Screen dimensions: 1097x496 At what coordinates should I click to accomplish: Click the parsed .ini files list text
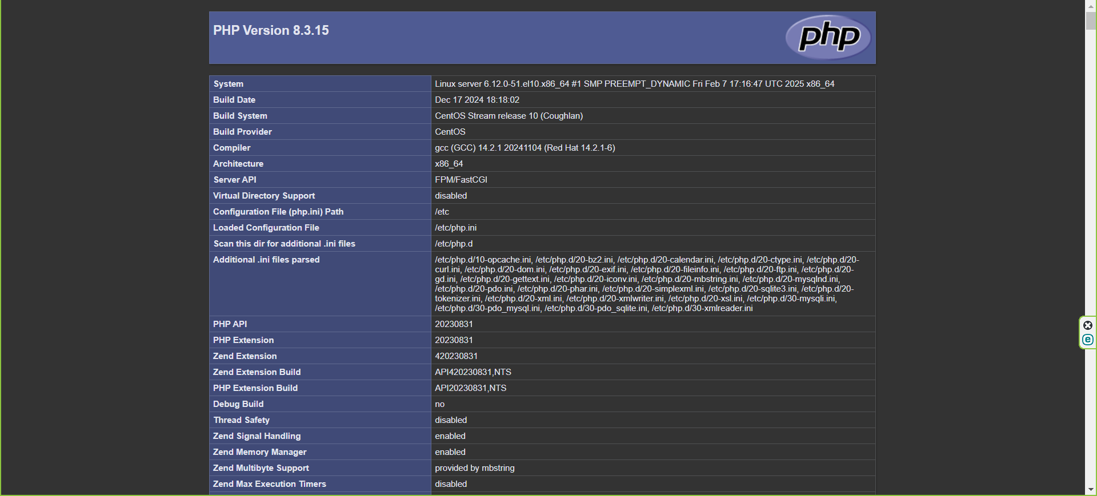pyautogui.click(x=647, y=284)
